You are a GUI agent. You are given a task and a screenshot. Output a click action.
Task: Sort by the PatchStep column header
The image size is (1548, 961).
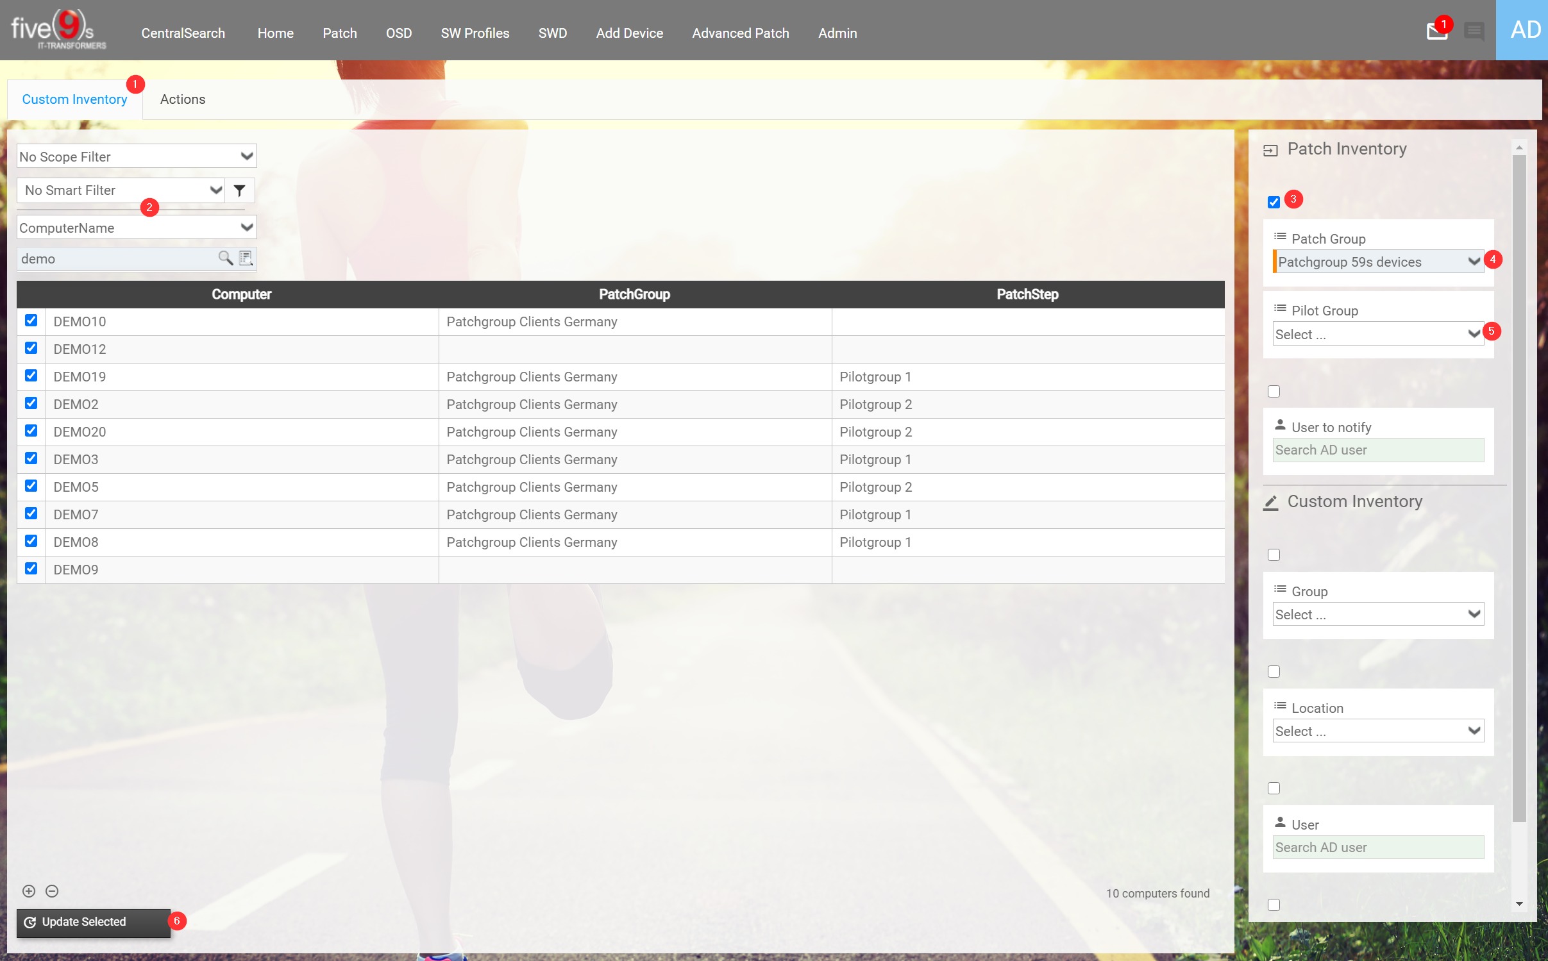[x=1027, y=294]
